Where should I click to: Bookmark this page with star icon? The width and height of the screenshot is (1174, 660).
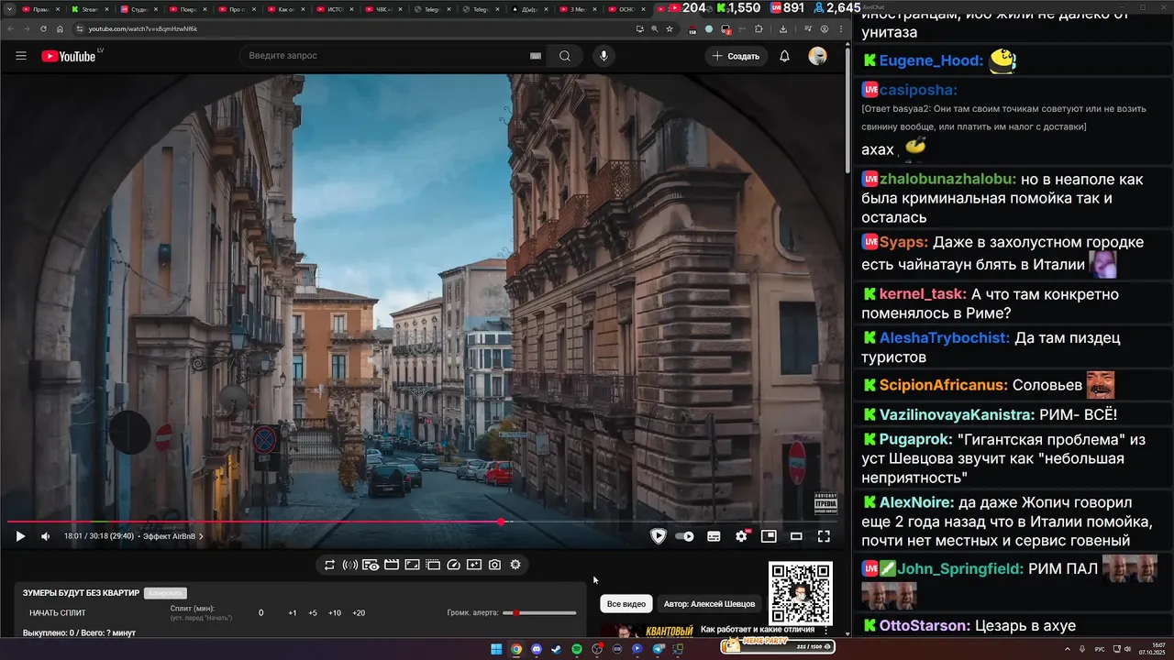tap(670, 28)
